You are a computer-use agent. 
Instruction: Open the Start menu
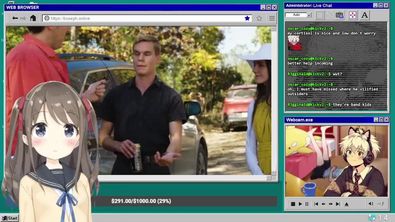pyautogui.click(x=10, y=218)
